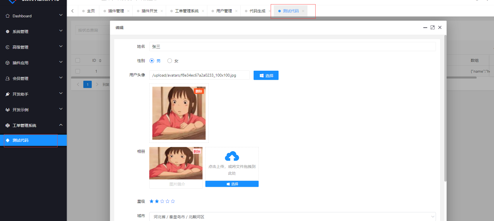Set 星级 rating to two stars
The image size is (494, 221).
157,201
